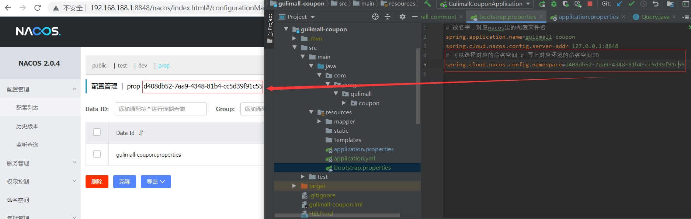Click the locate file crosshair icon
This screenshot has width=691, height=219.
click(x=375, y=17)
